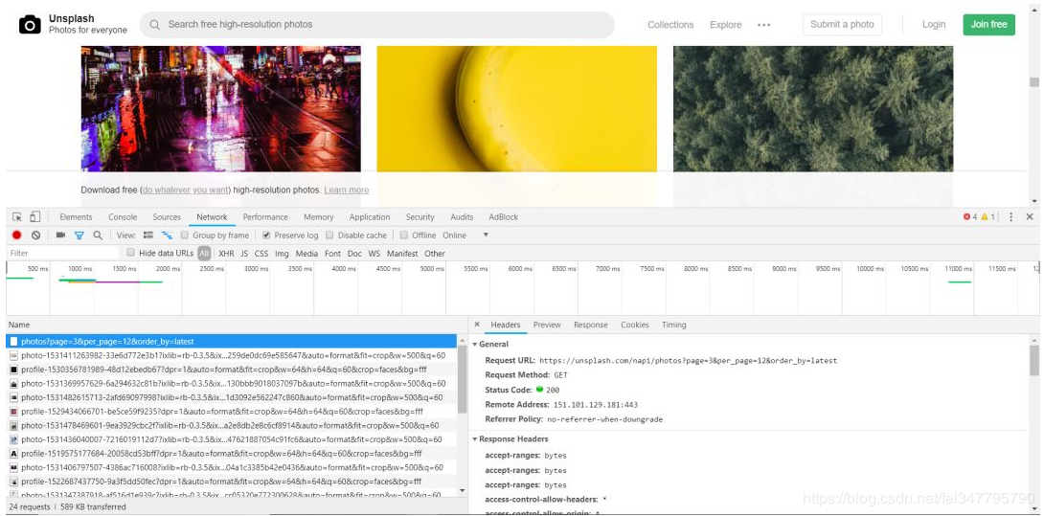The image size is (1044, 516).
Task: Open the Console tab
Action: [123, 217]
